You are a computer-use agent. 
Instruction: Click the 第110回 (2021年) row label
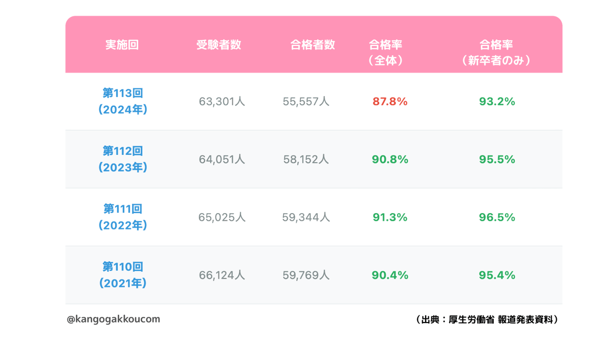[x=123, y=274]
